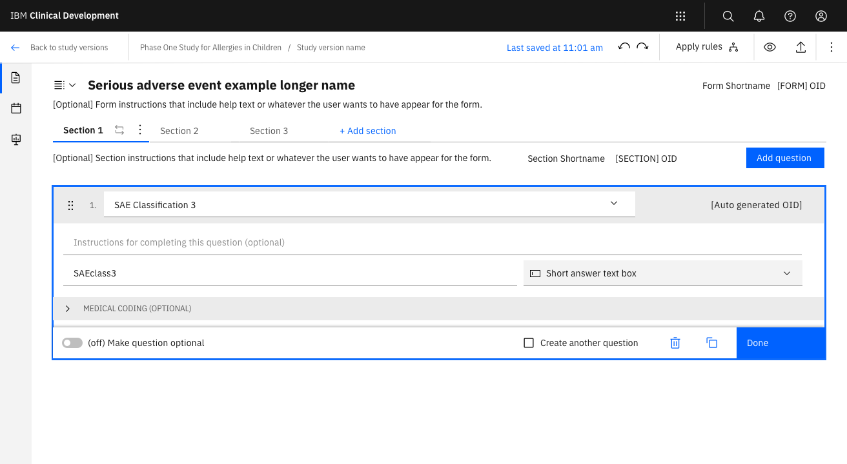The width and height of the screenshot is (847, 464).
Task: Click the question instructions input field
Action: (x=433, y=243)
